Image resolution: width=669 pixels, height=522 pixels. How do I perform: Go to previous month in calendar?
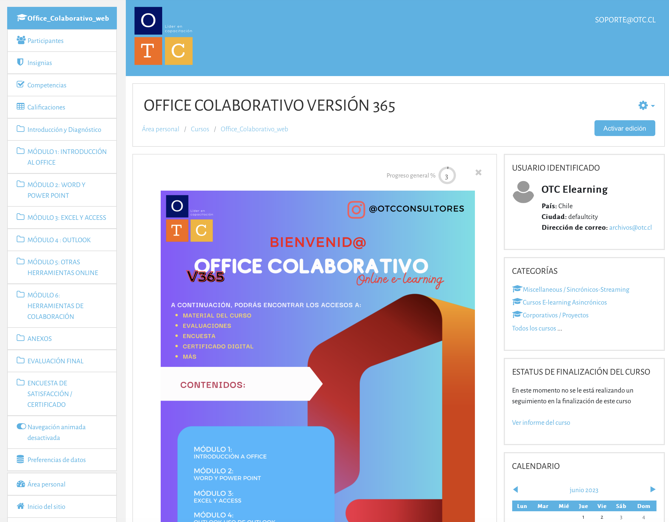(515, 489)
